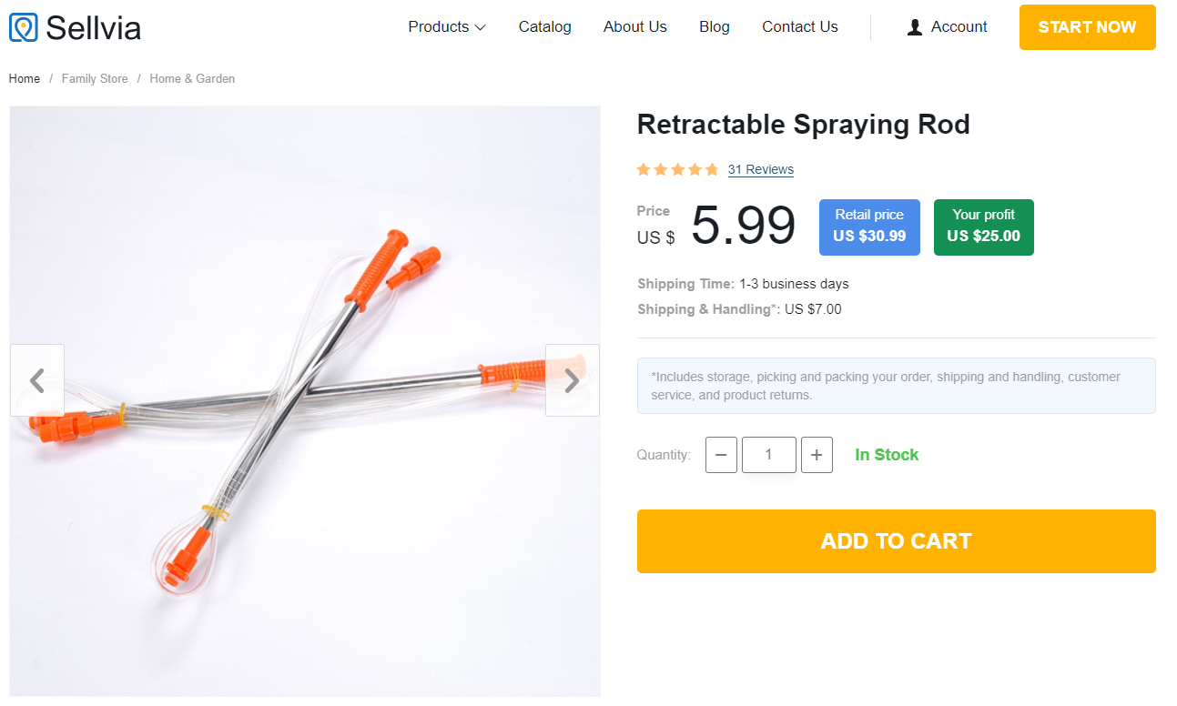Show the next product image

tap(572, 380)
